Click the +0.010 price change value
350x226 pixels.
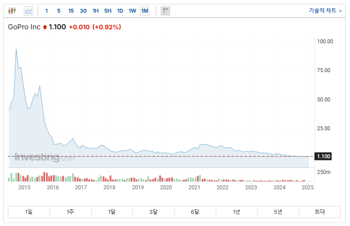(79, 27)
